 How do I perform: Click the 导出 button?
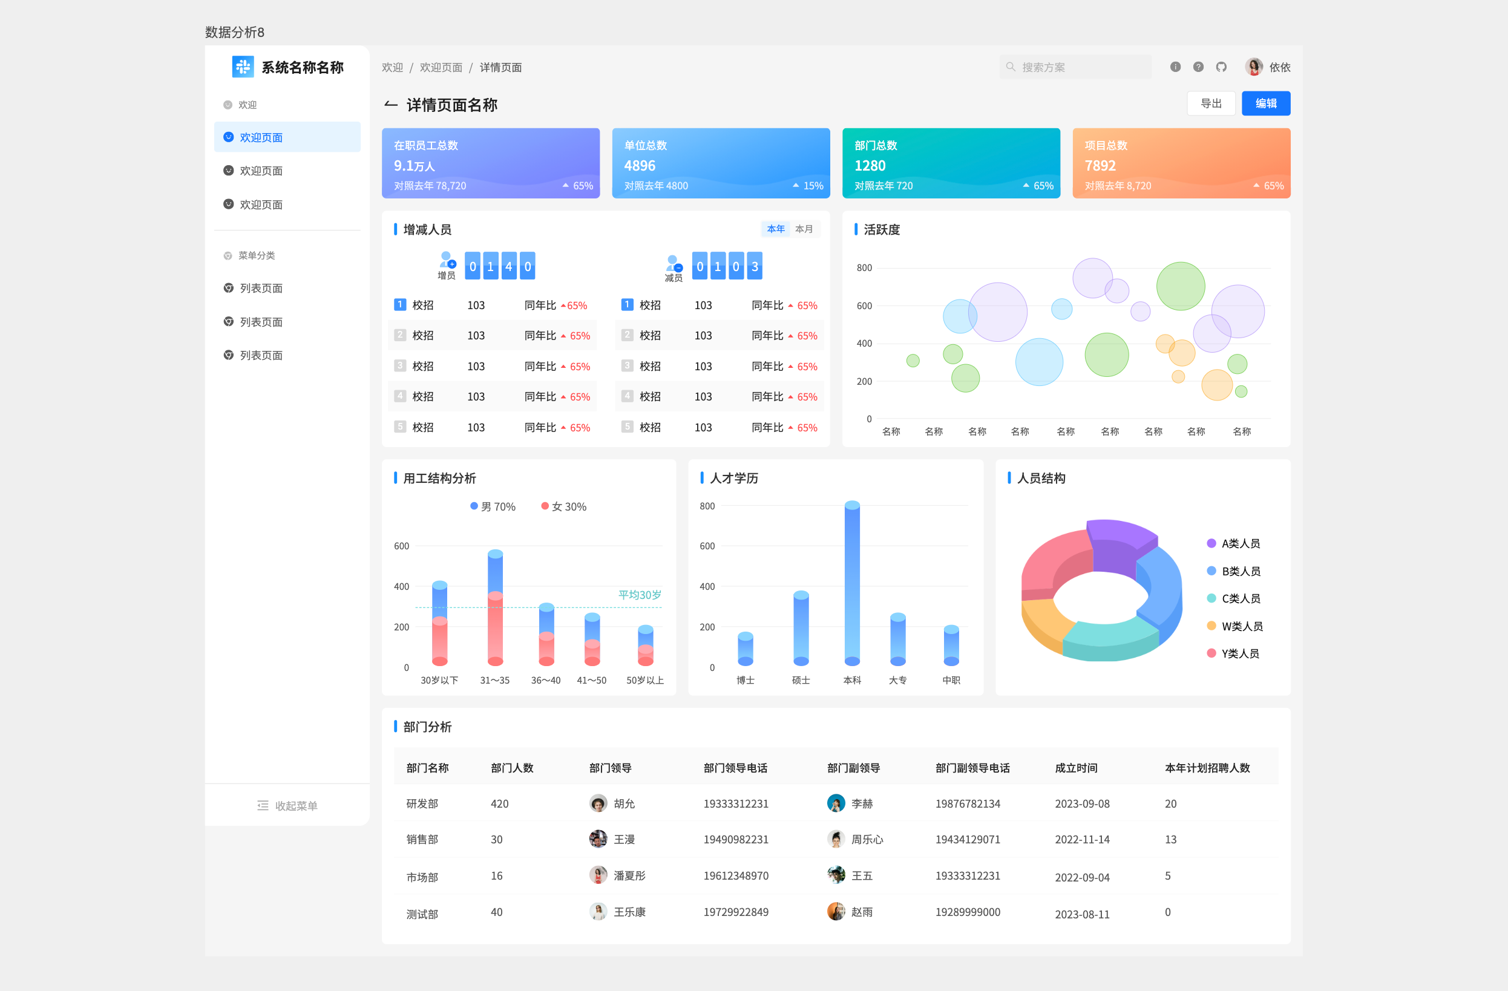coord(1210,103)
